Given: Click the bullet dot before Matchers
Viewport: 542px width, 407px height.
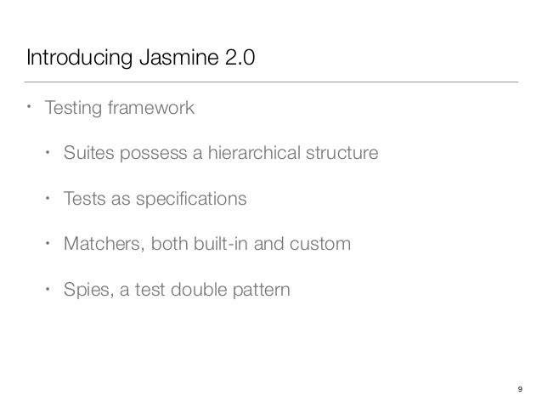Looking at the screenshot, I should click(48, 243).
